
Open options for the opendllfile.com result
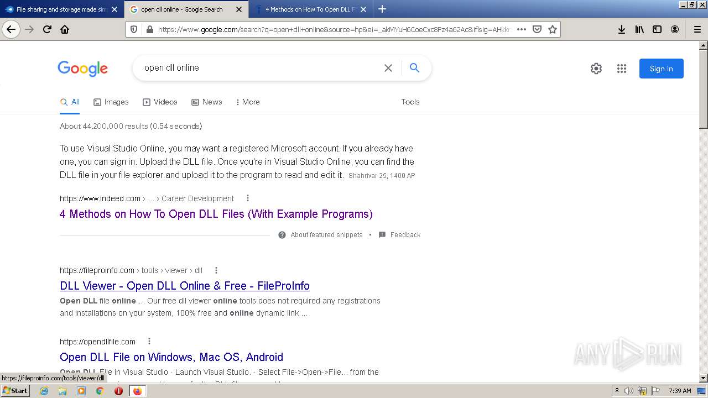[x=149, y=341]
